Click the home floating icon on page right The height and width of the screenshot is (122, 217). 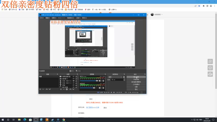[210, 68]
